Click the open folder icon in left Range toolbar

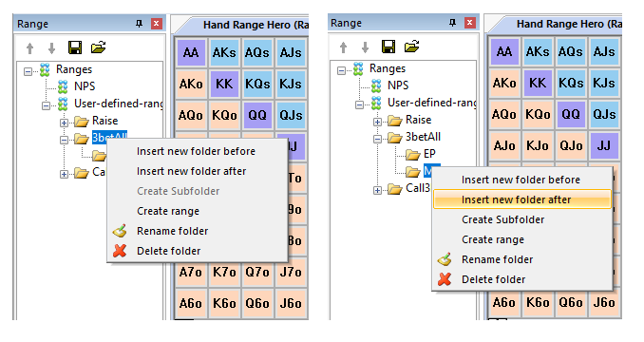point(98,47)
